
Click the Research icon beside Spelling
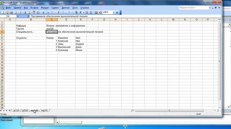[x=38, y=13]
